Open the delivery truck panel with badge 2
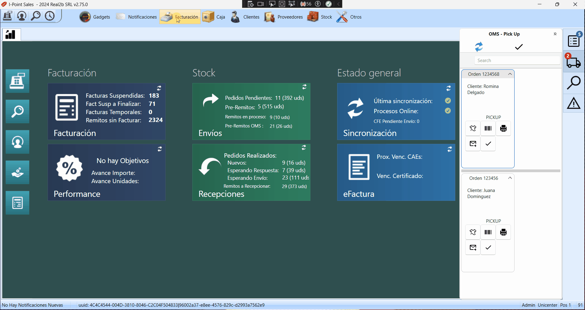585x310 pixels. tap(574, 61)
